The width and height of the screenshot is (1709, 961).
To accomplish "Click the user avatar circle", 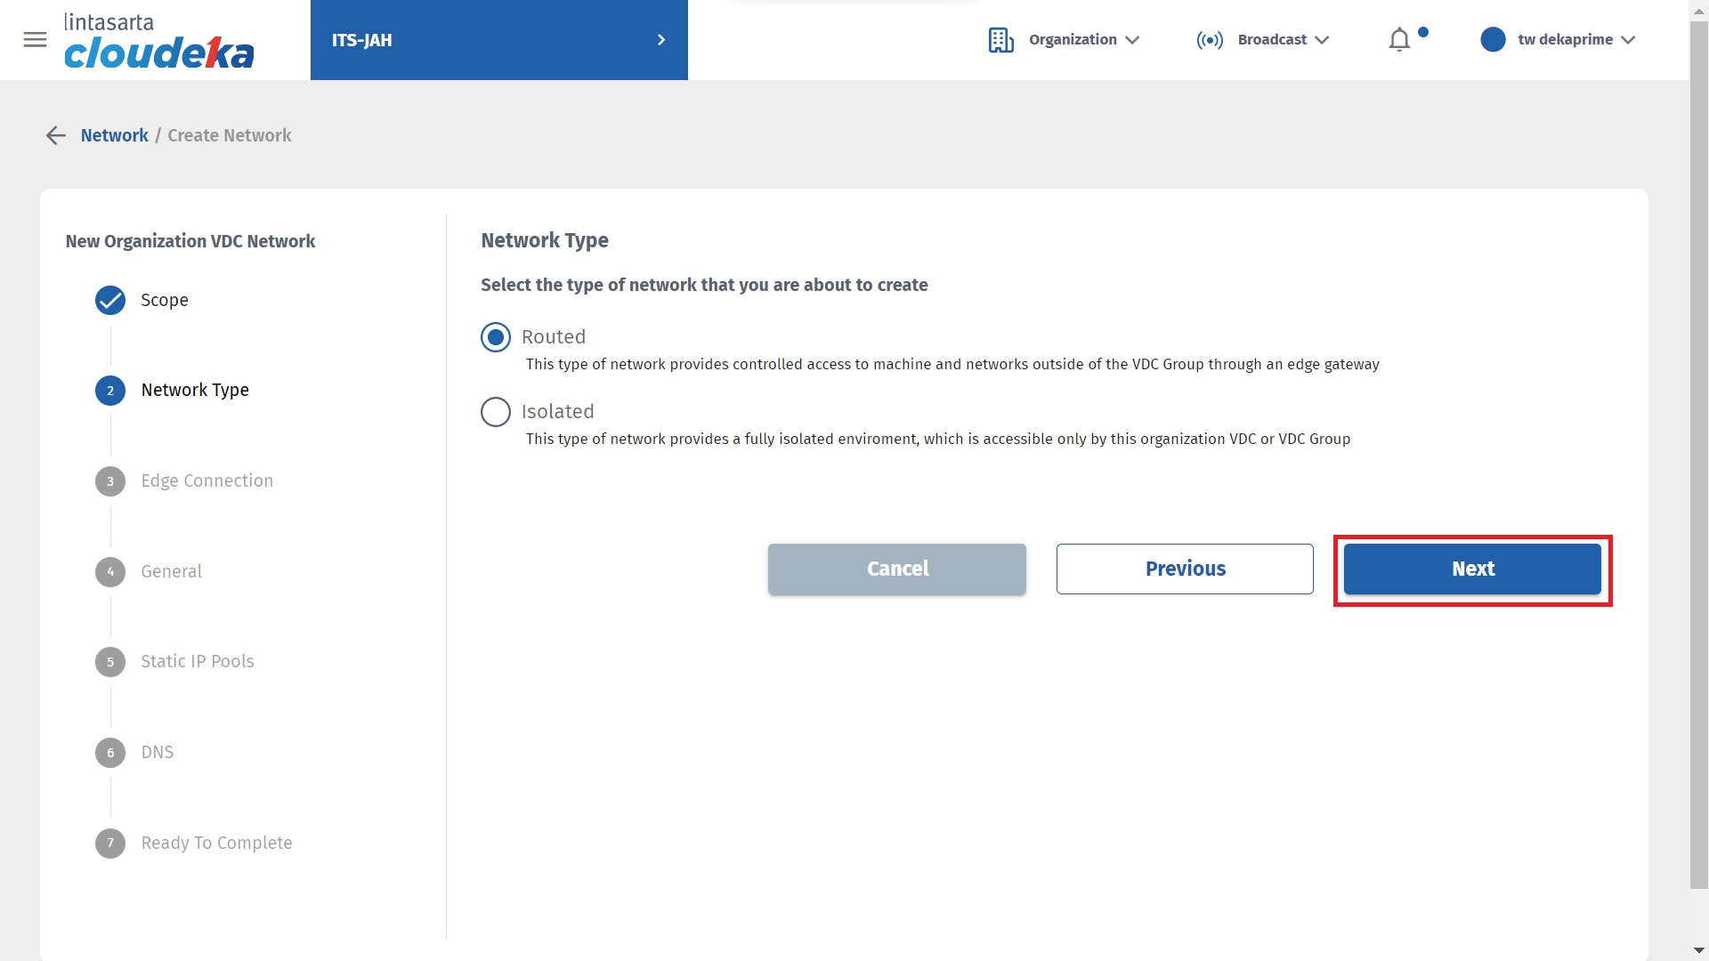I will pos(1493,40).
